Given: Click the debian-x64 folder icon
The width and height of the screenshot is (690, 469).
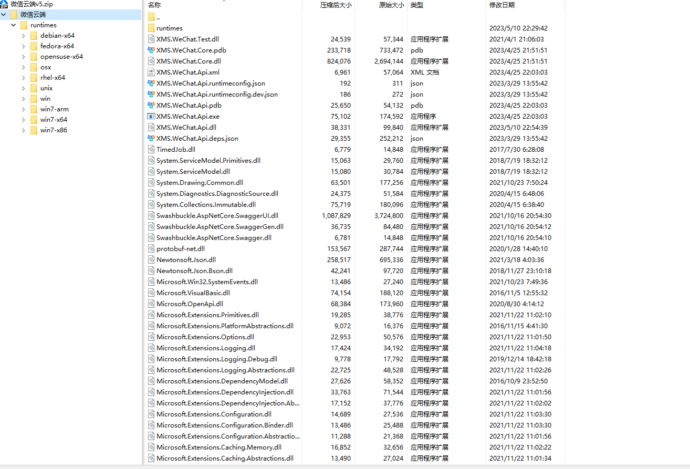Looking at the screenshot, I should pyautogui.click(x=34, y=36).
